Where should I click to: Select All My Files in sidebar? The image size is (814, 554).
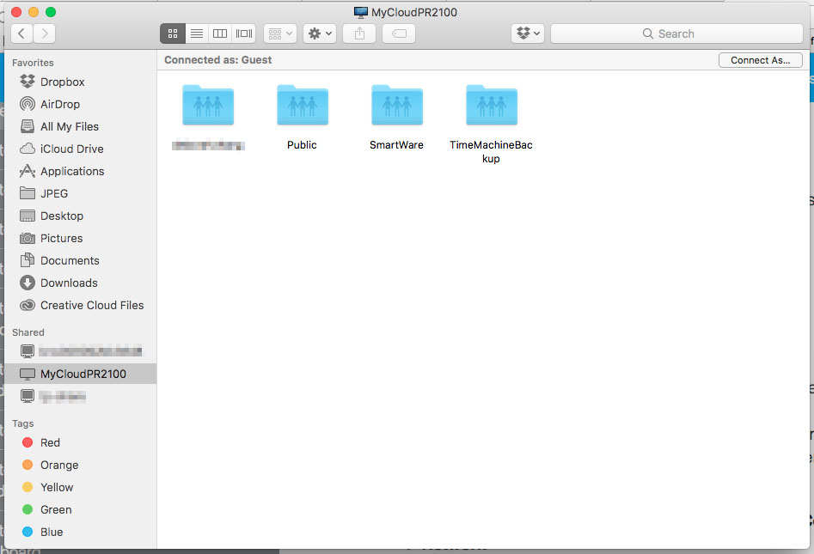click(x=80, y=126)
